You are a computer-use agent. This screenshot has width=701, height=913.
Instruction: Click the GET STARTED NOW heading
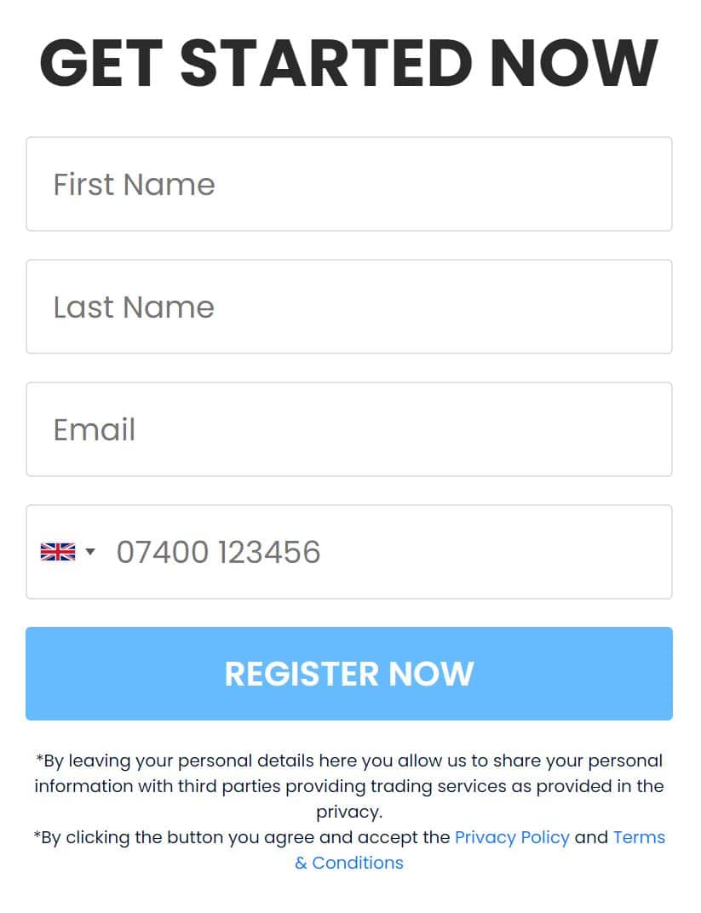tap(348, 63)
